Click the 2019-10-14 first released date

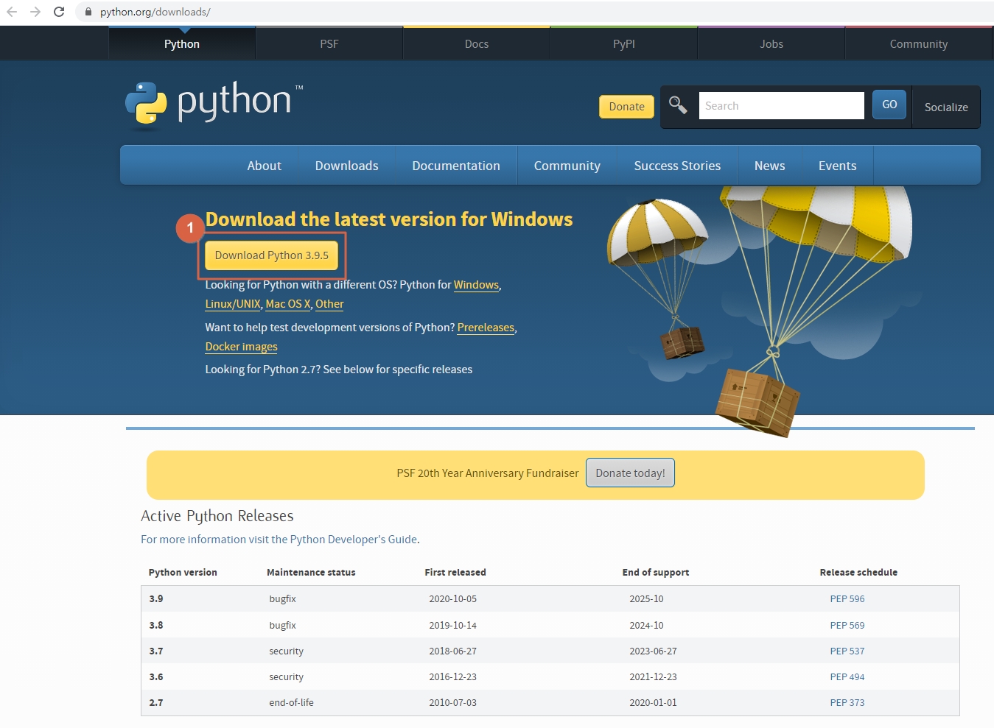[x=453, y=626]
